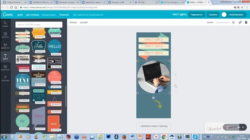Open the Uploads tab in sidebar
The height and width of the screenshot is (140, 250).
pos(5,79)
